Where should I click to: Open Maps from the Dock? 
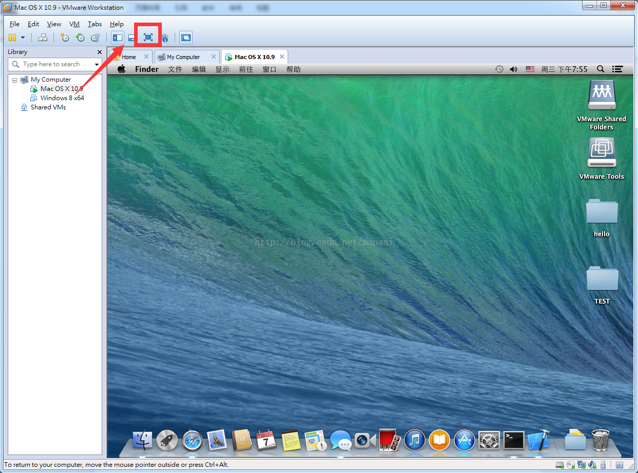point(315,440)
